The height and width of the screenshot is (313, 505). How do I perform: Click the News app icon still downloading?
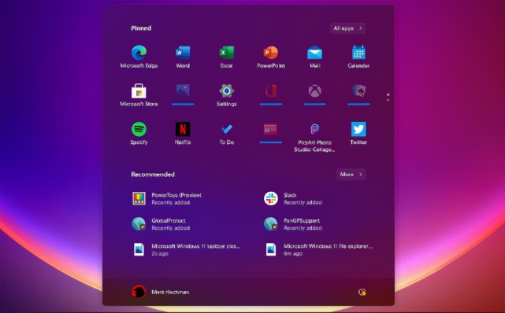coord(270,130)
